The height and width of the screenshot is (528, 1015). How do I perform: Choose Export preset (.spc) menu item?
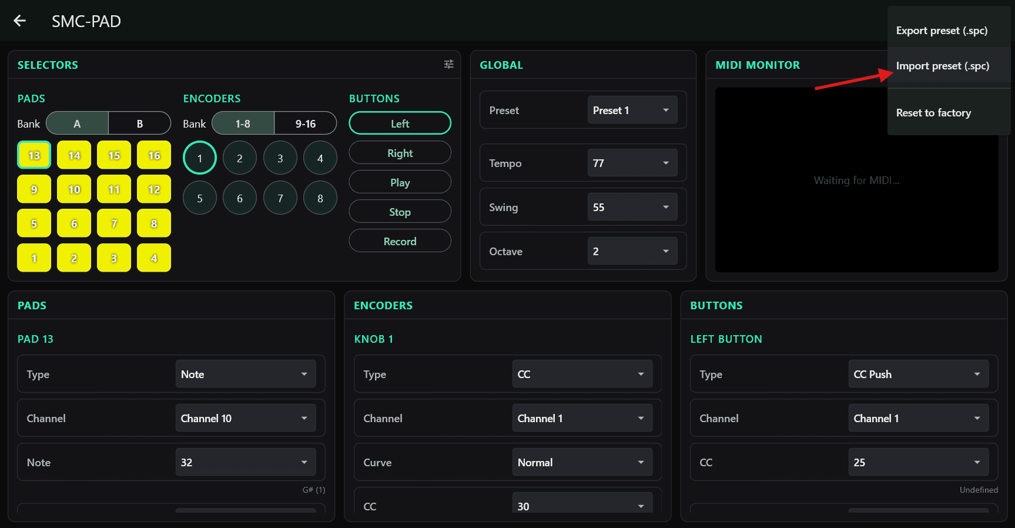point(949,31)
